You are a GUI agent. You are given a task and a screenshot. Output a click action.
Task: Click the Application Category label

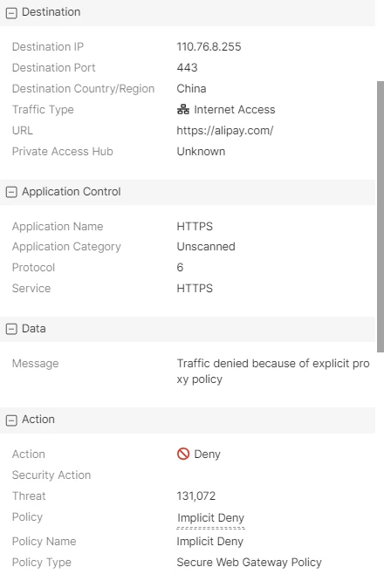click(66, 247)
